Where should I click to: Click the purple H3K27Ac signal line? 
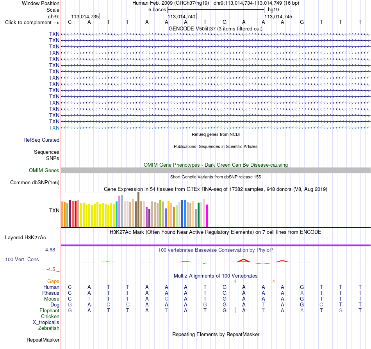pyautogui.click(x=216, y=245)
